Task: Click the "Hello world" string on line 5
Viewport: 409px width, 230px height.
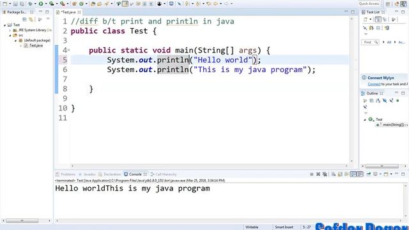Action: tap(223, 59)
